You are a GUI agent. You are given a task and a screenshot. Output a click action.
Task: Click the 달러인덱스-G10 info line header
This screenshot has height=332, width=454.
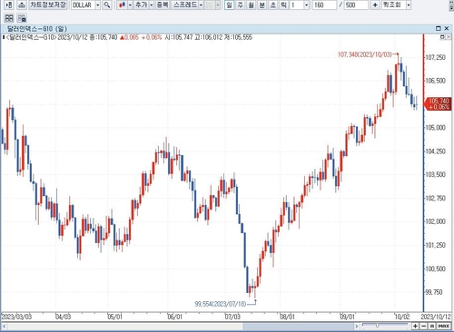pyautogui.click(x=127, y=37)
